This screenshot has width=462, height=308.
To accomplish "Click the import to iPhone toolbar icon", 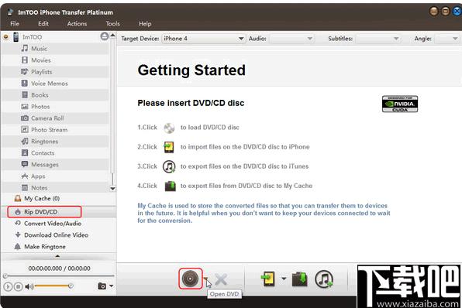I will [268, 279].
